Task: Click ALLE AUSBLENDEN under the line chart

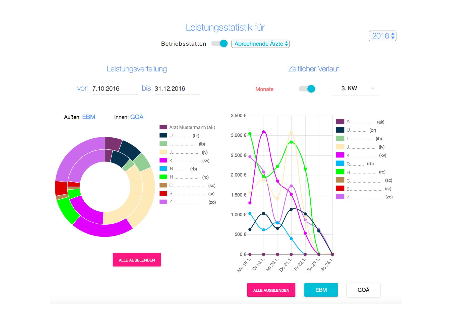Action: tap(271, 290)
